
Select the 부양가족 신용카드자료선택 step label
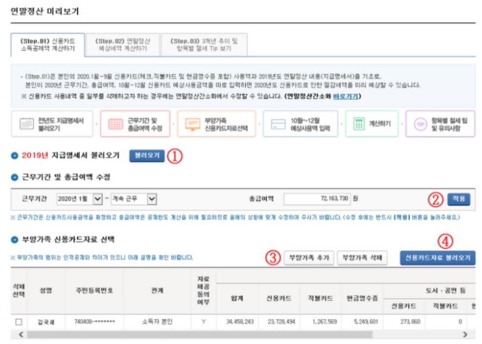(226, 124)
